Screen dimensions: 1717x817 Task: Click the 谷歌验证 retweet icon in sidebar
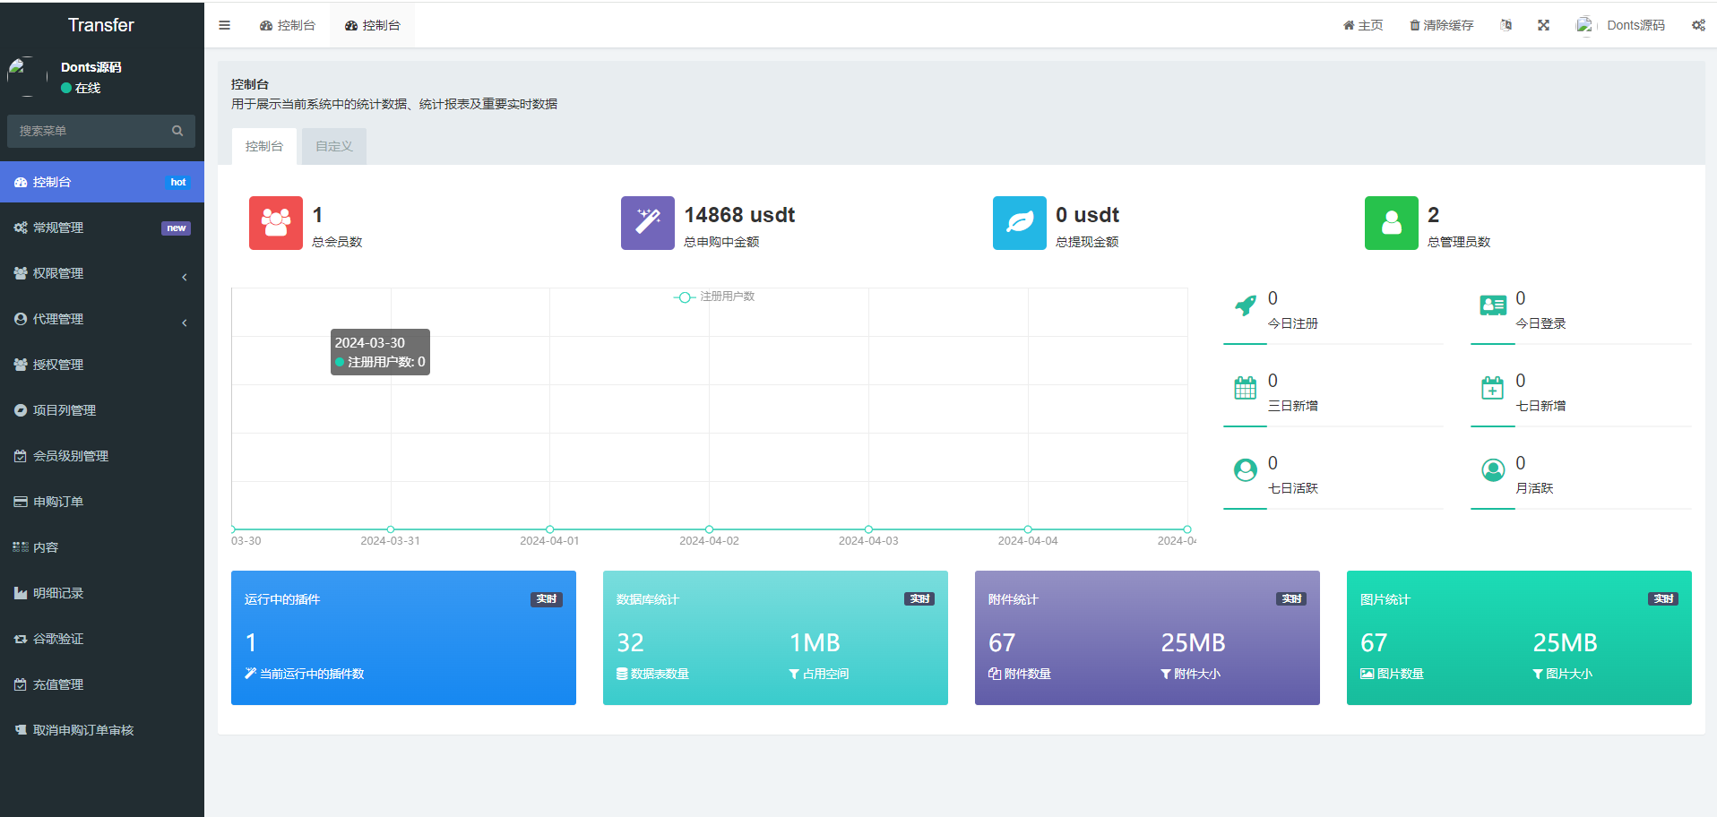(x=21, y=639)
